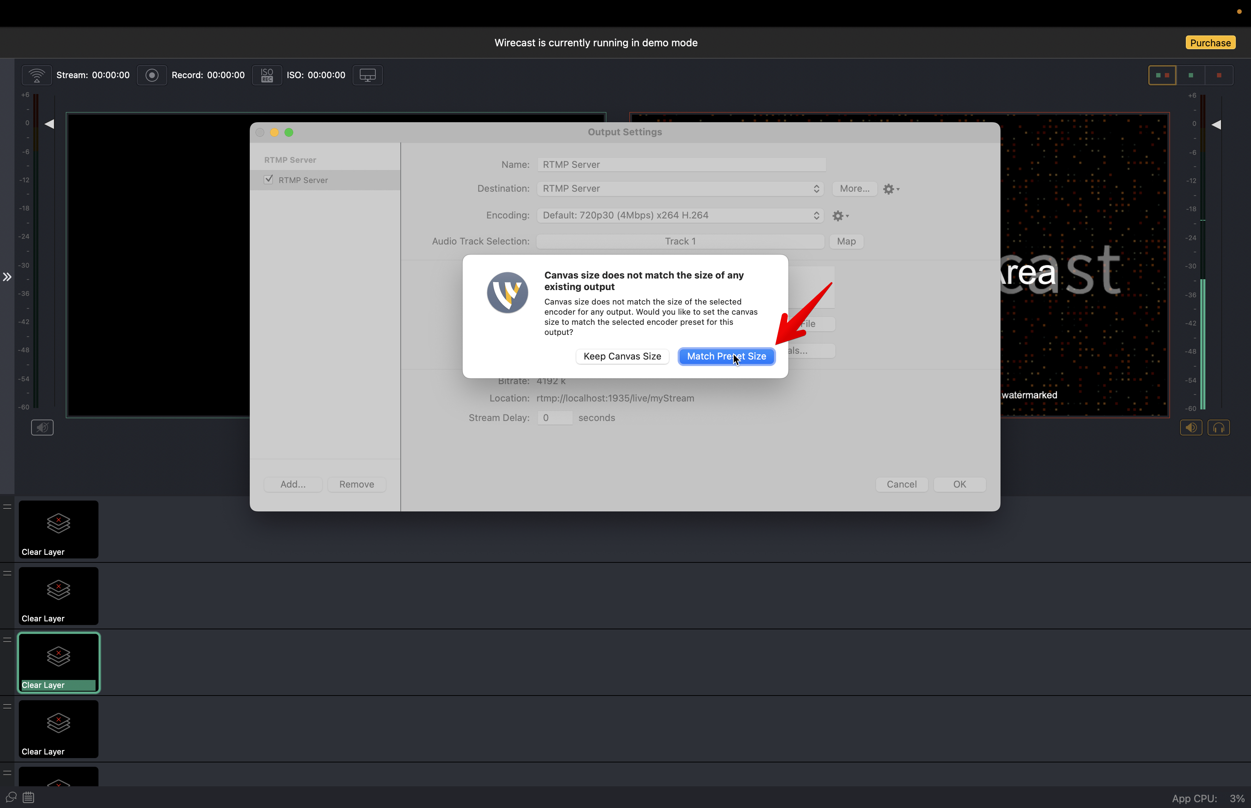Select Track 1 audio track button
The width and height of the screenshot is (1251, 808).
[681, 241]
